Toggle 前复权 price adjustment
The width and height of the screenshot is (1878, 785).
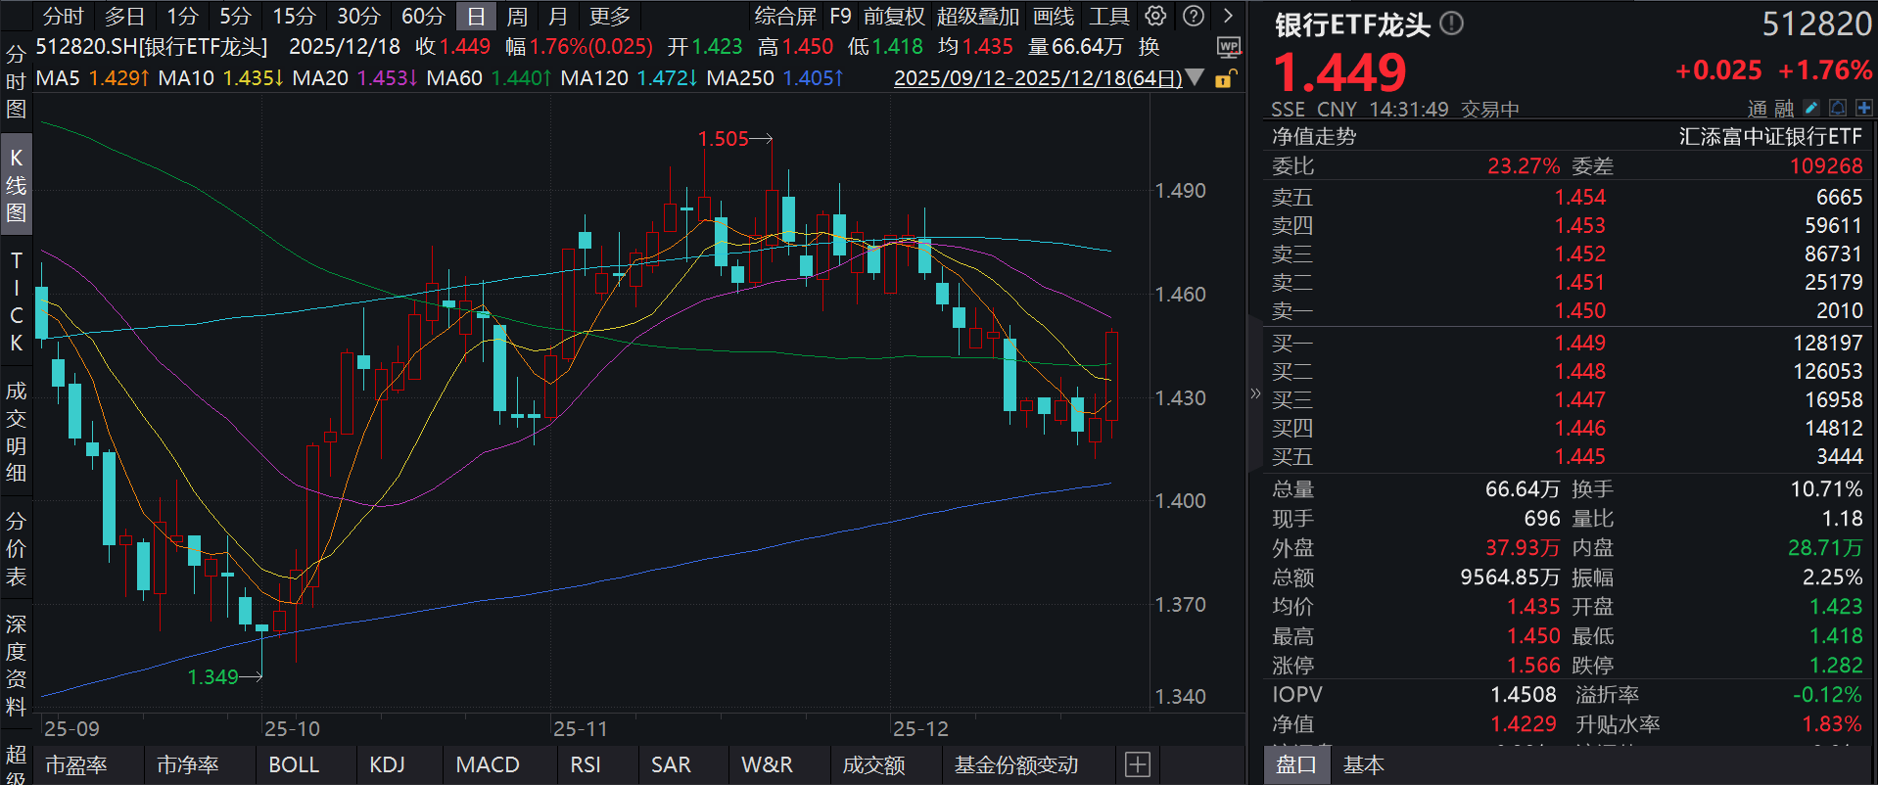point(893,17)
